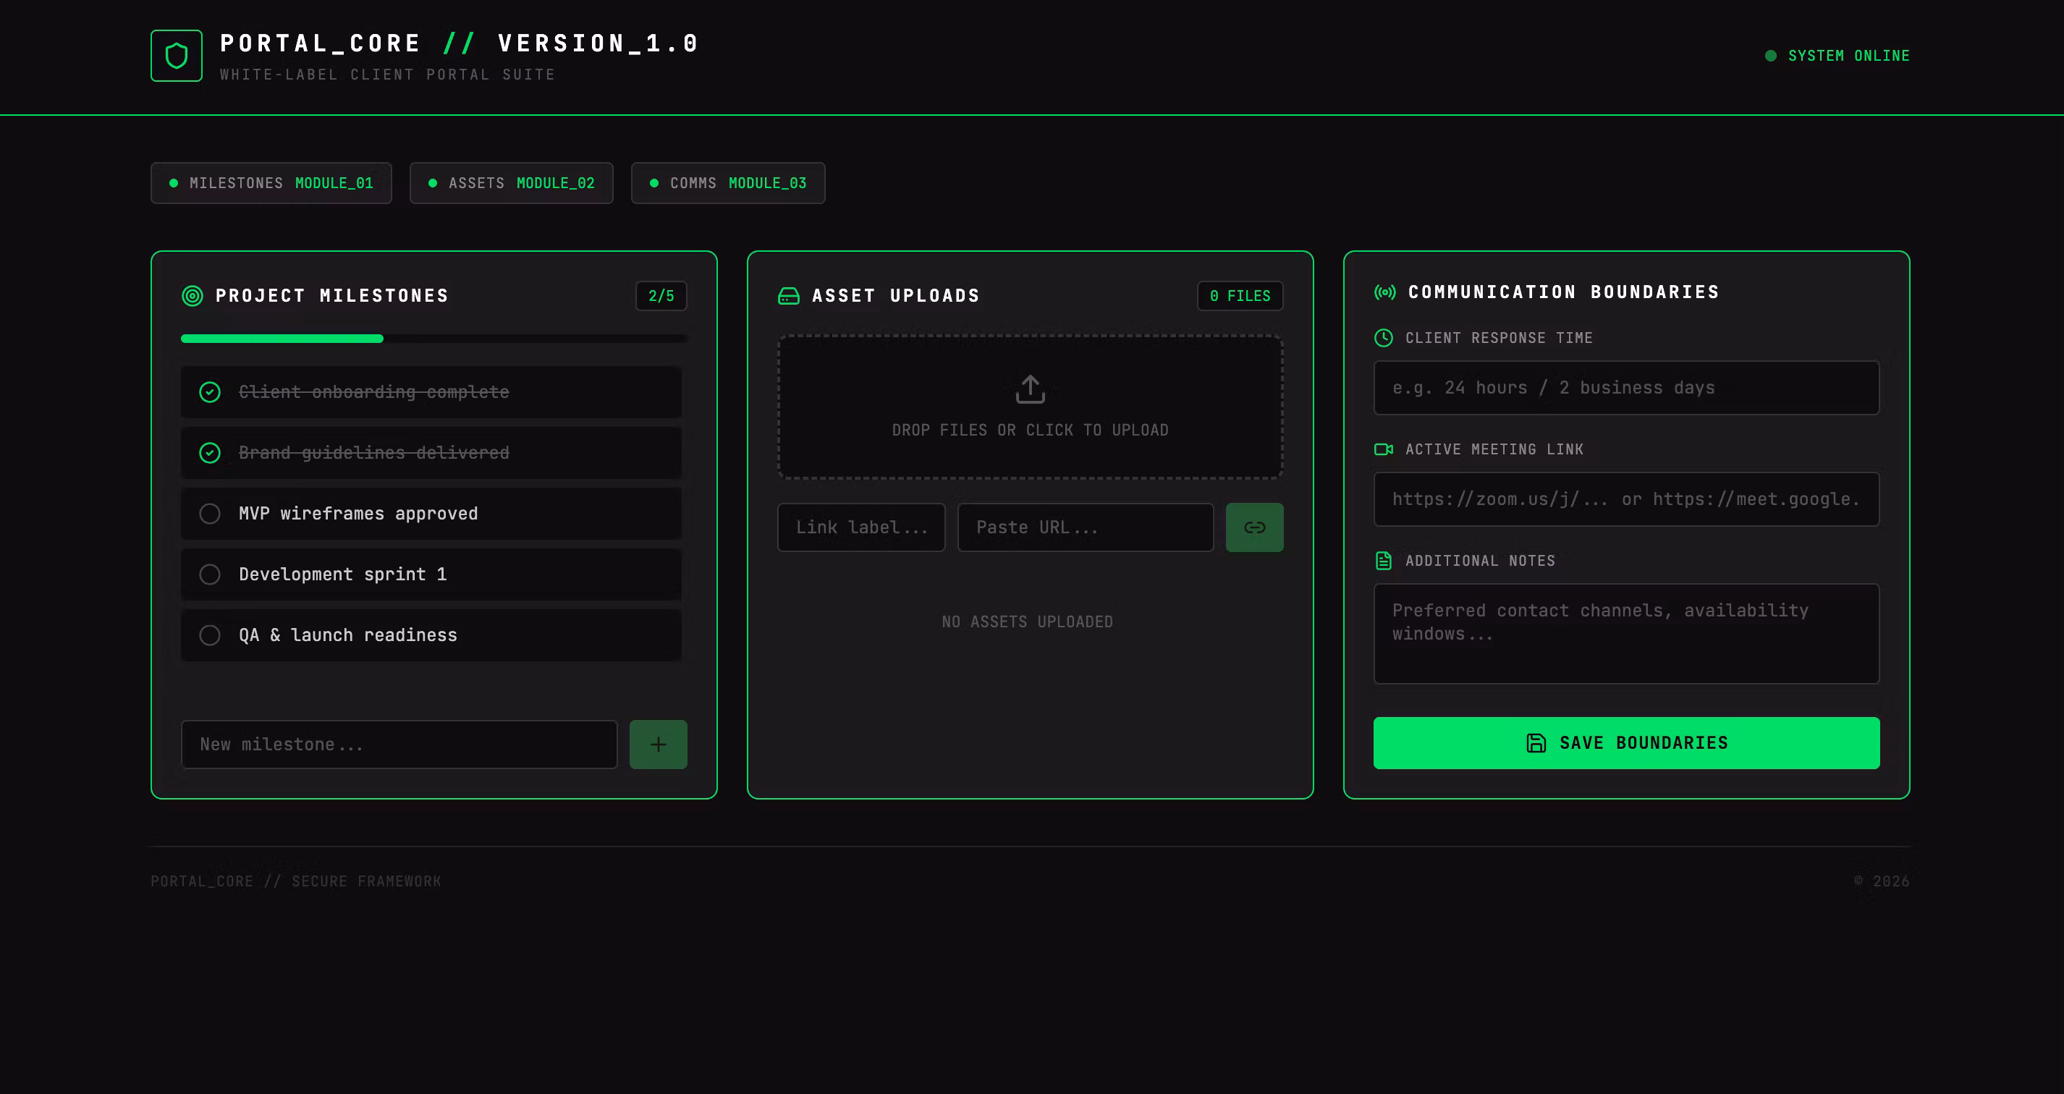Click the link icon to add URL
2064x1094 pixels.
coord(1254,527)
